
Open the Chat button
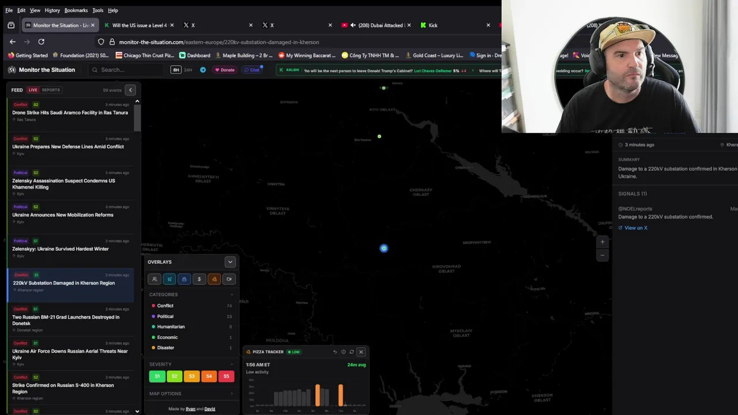click(251, 70)
